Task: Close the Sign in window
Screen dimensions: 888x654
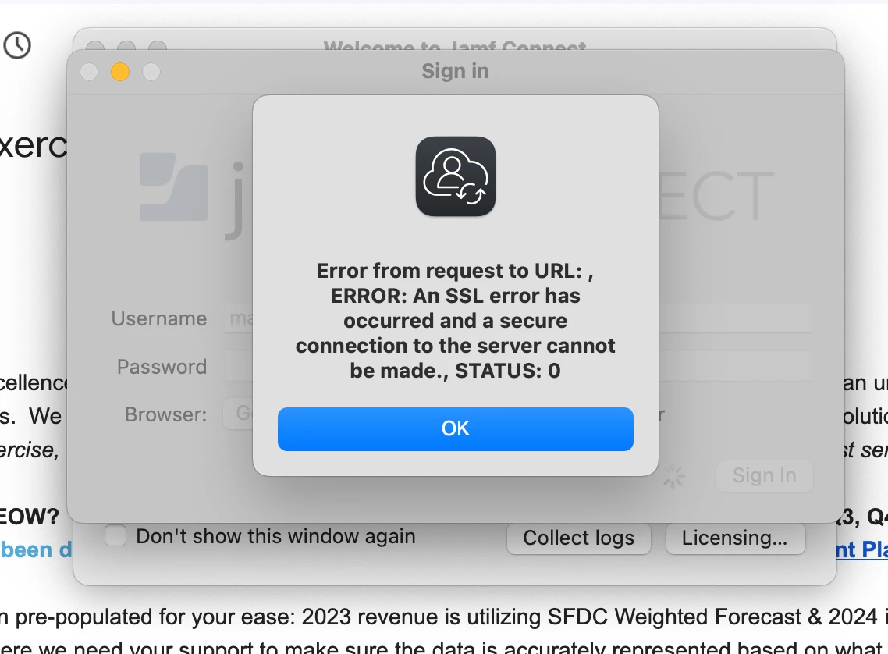Action: coord(89,72)
